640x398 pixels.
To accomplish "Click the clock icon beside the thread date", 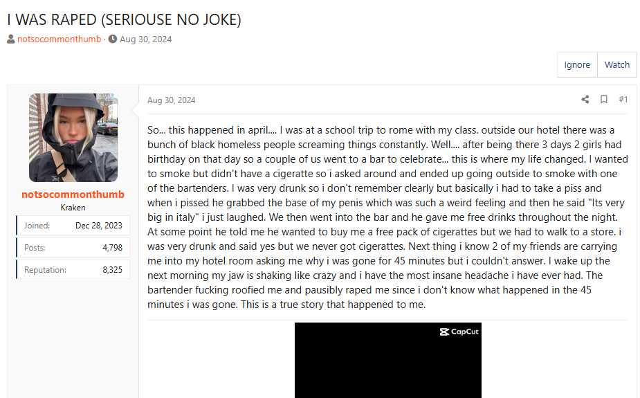I will [113, 39].
